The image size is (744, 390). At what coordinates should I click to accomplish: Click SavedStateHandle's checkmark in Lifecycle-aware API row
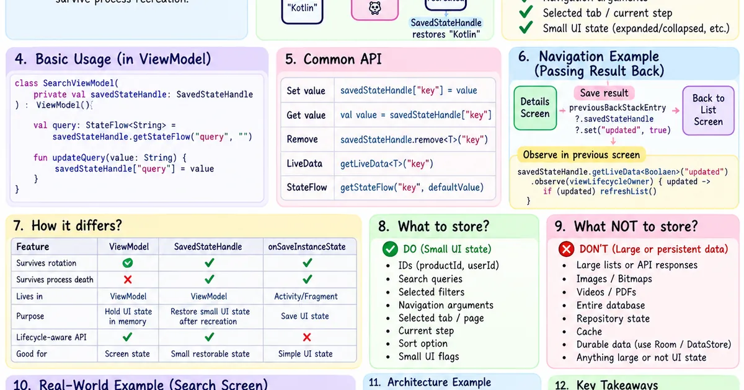coord(210,337)
